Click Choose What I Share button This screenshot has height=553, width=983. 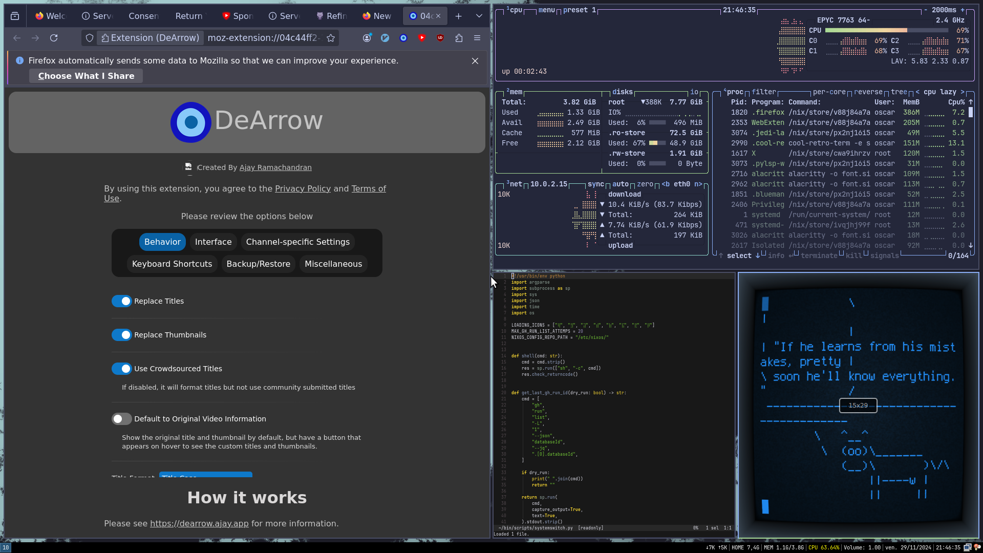point(86,76)
